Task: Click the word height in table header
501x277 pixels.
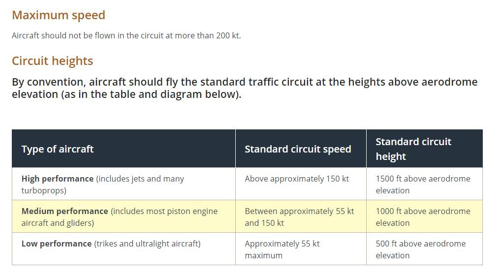Action: point(391,156)
